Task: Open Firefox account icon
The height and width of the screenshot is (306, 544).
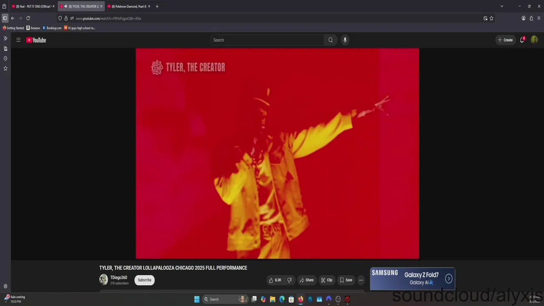Action: pos(524,18)
